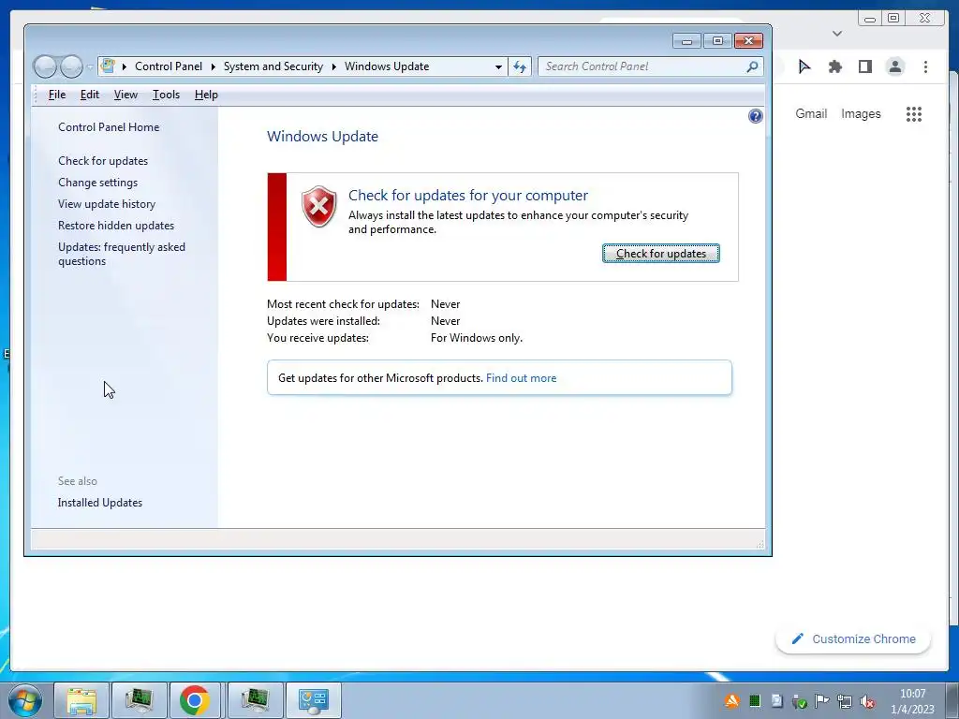Click the Action Center flag tray icon
Viewport: 959px width, 719px height.
click(x=822, y=701)
